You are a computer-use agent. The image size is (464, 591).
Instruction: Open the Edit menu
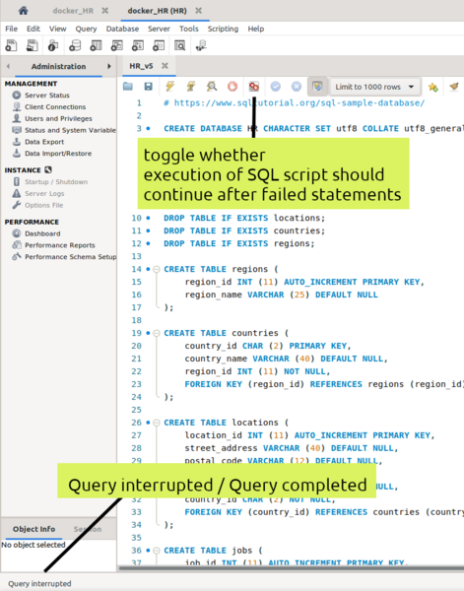33,29
